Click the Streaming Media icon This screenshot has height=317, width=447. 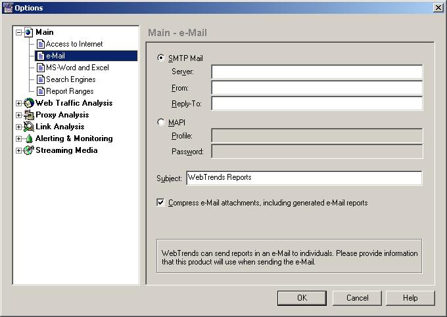(x=29, y=150)
